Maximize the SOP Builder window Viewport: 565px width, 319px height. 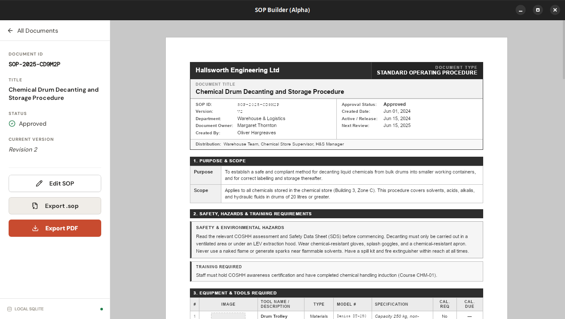tap(538, 10)
